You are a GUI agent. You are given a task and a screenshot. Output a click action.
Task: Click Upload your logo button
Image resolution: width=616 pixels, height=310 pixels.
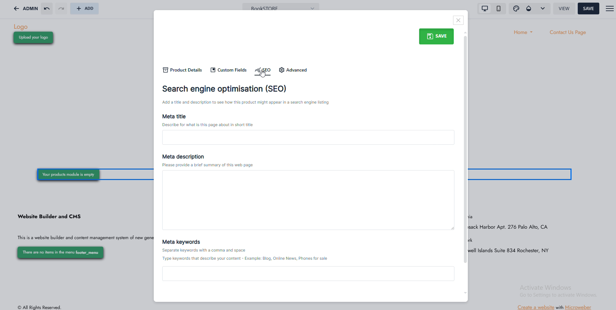click(x=33, y=37)
